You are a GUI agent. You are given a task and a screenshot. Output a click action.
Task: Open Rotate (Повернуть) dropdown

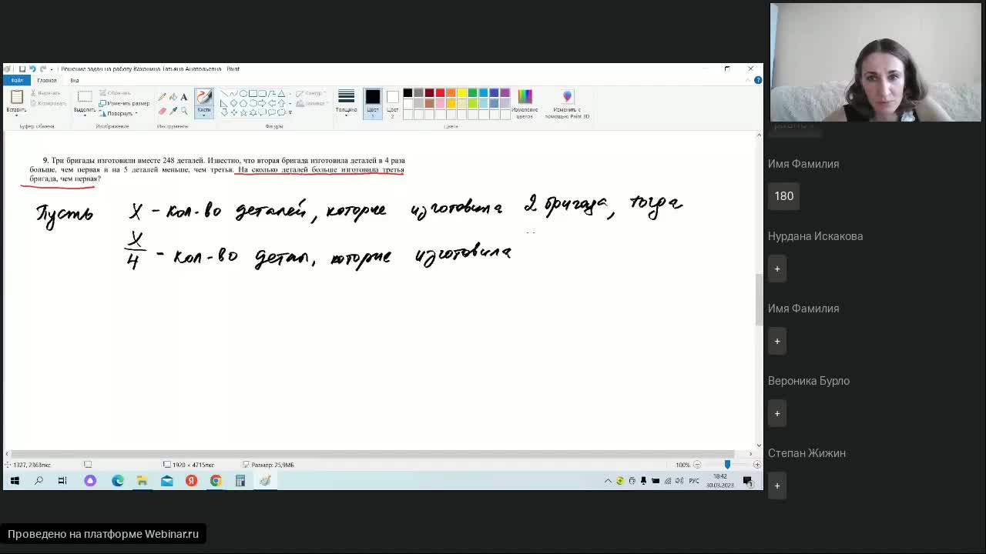tap(119, 113)
